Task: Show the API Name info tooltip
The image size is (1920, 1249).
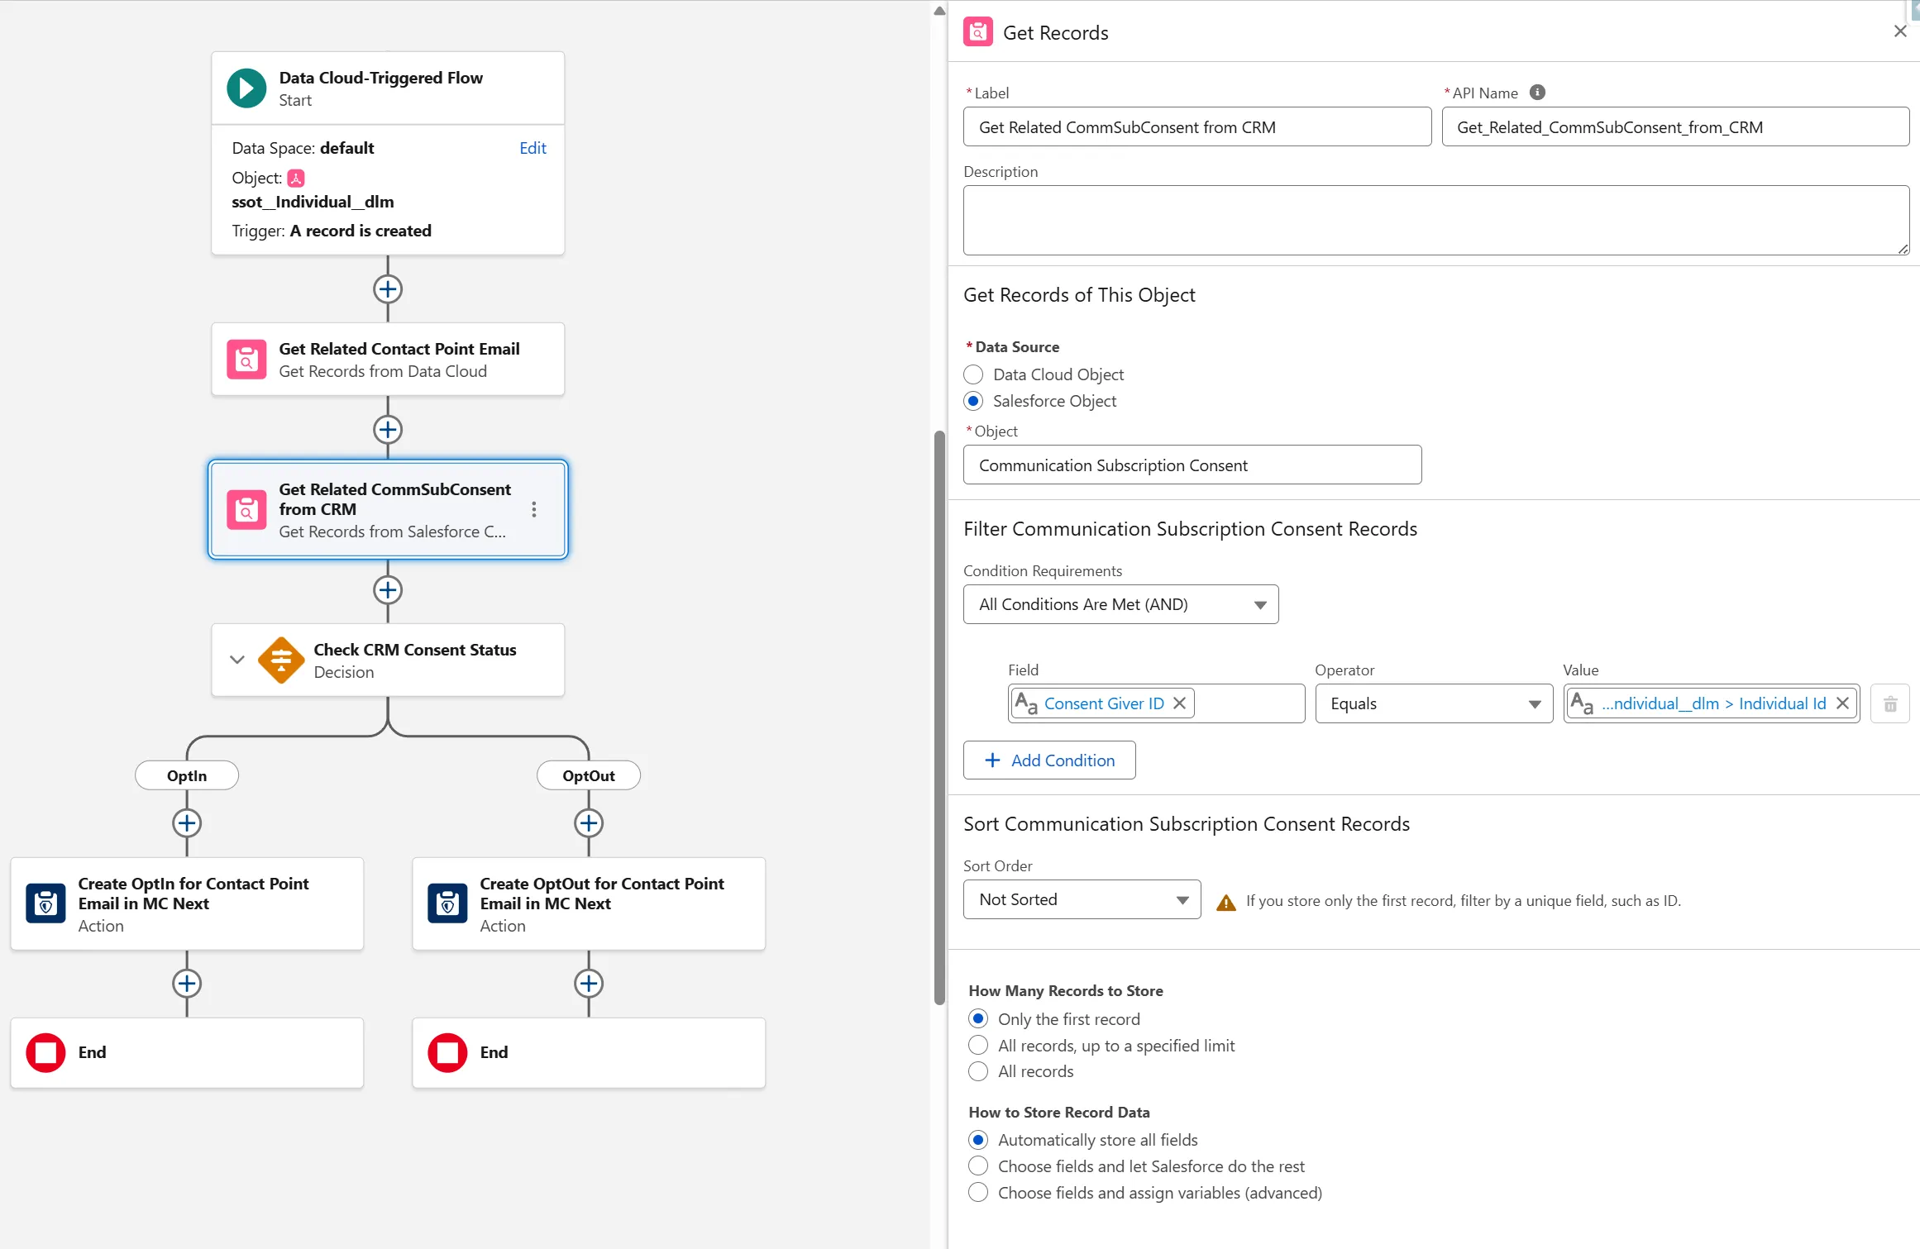Action: pos(1537,93)
